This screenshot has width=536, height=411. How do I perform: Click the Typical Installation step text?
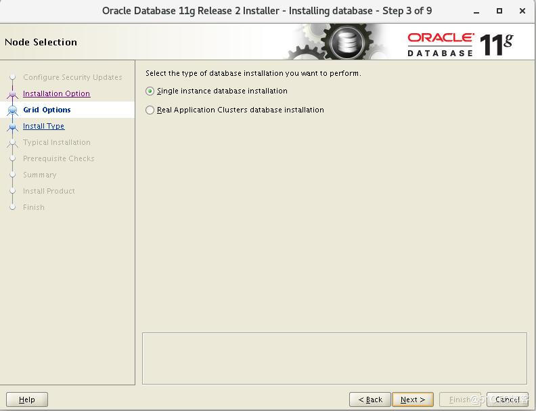57,142
